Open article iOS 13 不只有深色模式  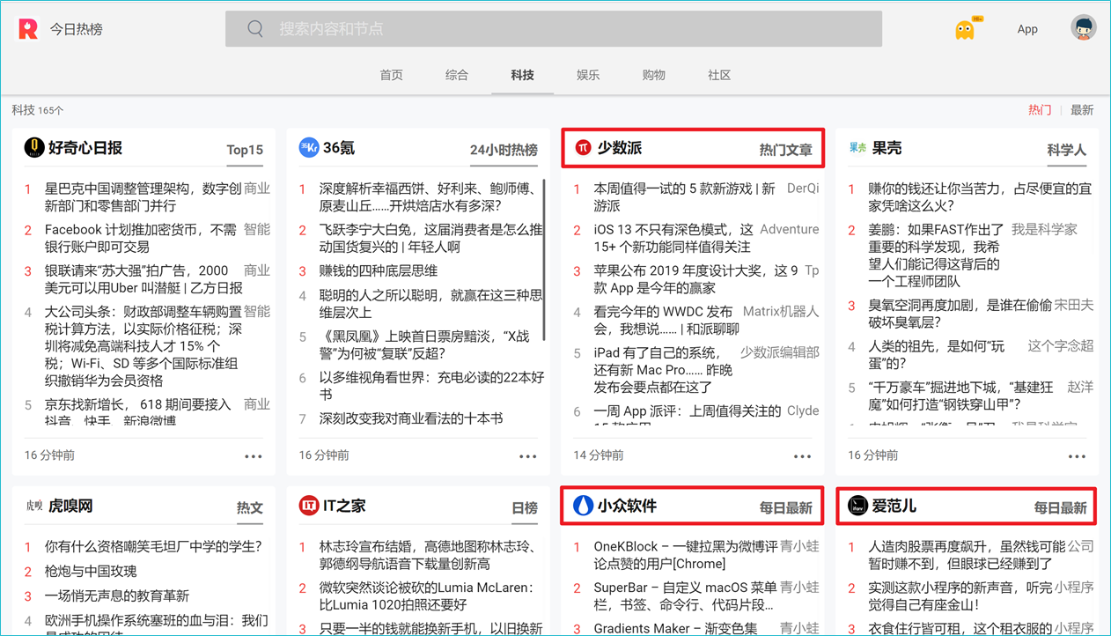coord(673,238)
